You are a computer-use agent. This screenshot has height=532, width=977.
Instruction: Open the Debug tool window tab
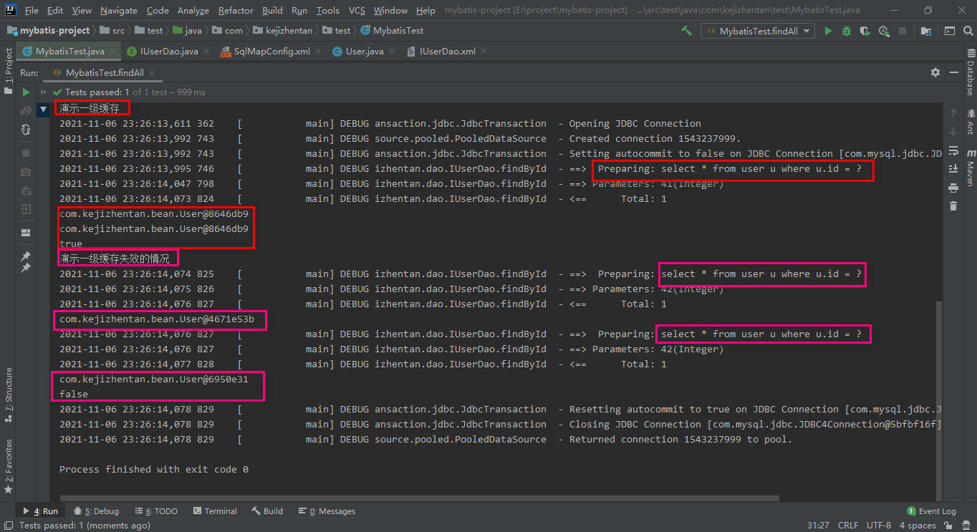coord(97,511)
